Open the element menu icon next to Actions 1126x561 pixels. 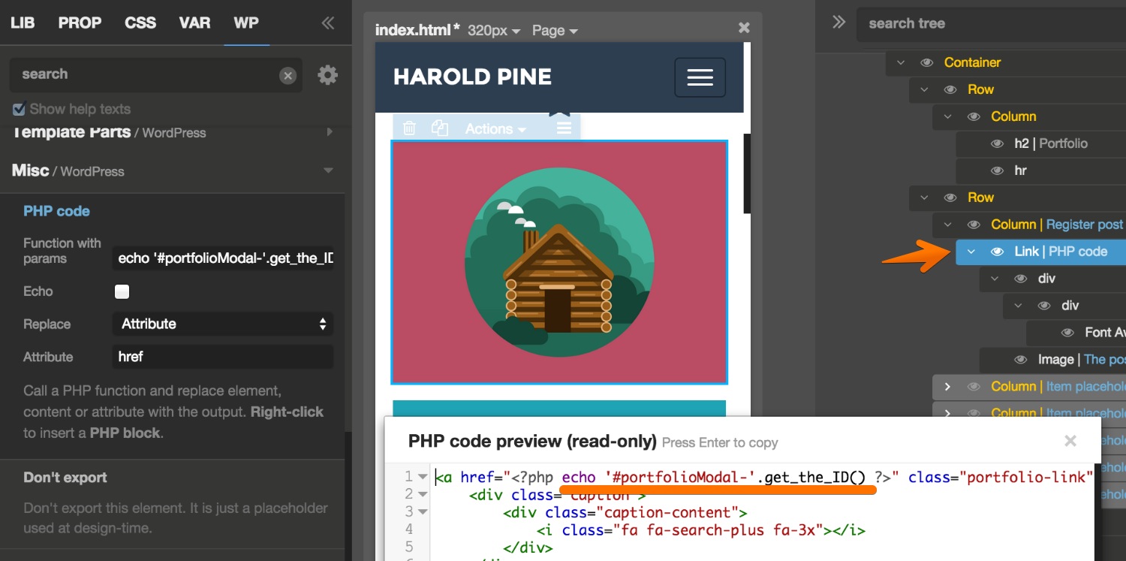(x=564, y=128)
